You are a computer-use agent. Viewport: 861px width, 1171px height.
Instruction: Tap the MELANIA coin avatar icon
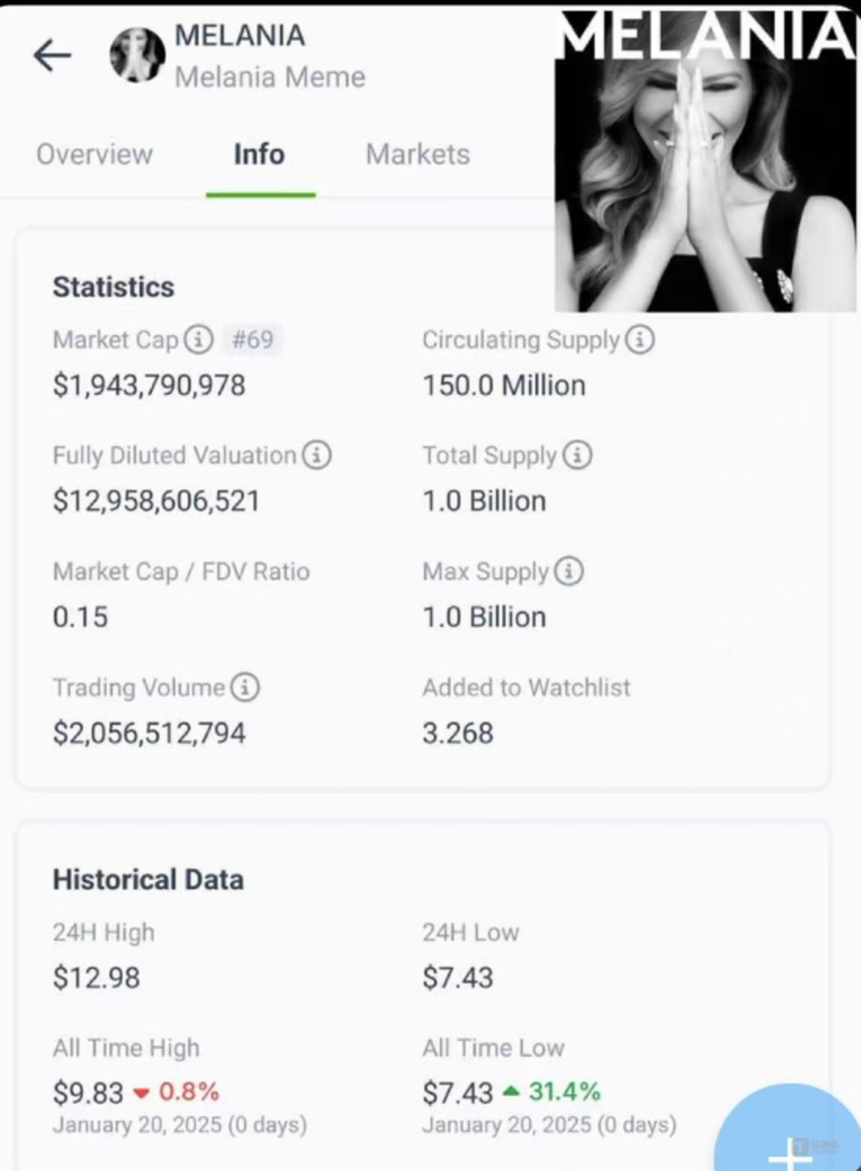coord(138,55)
